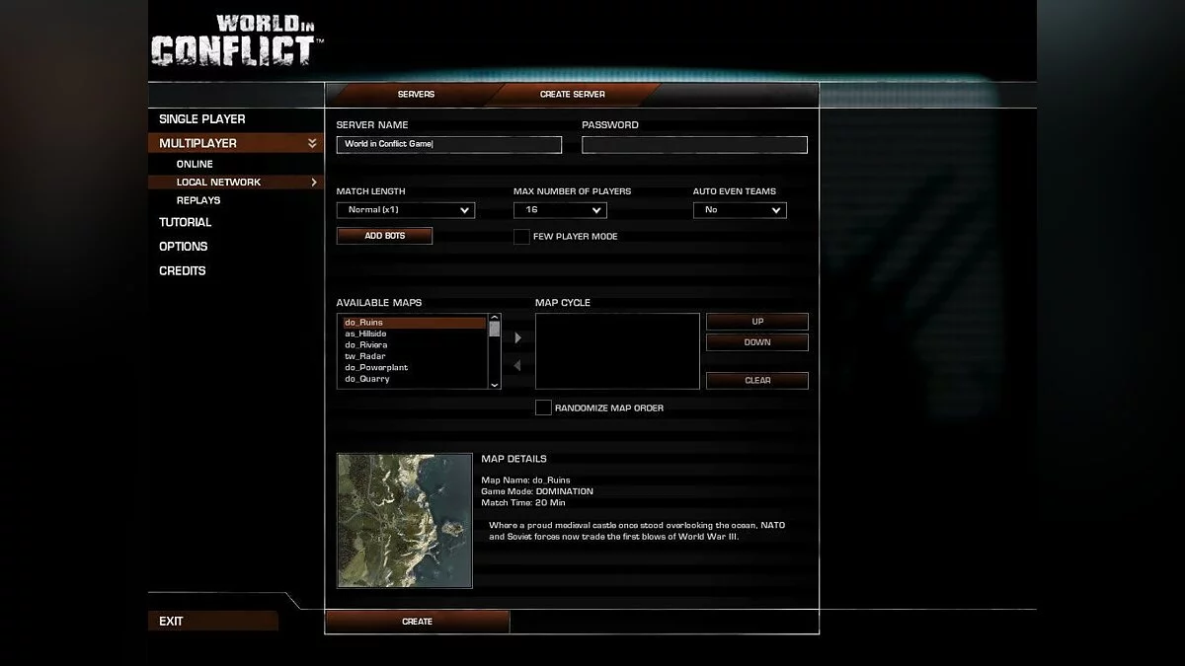The image size is (1185, 666).
Task: Open the Tutorial menu
Action: 186,223
